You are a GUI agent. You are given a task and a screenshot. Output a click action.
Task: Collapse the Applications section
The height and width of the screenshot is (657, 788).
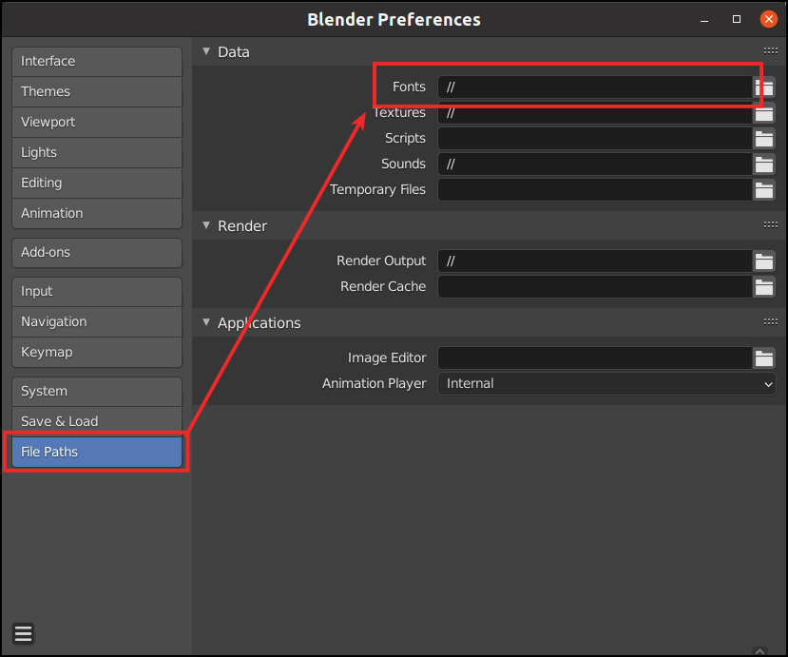(206, 322)
